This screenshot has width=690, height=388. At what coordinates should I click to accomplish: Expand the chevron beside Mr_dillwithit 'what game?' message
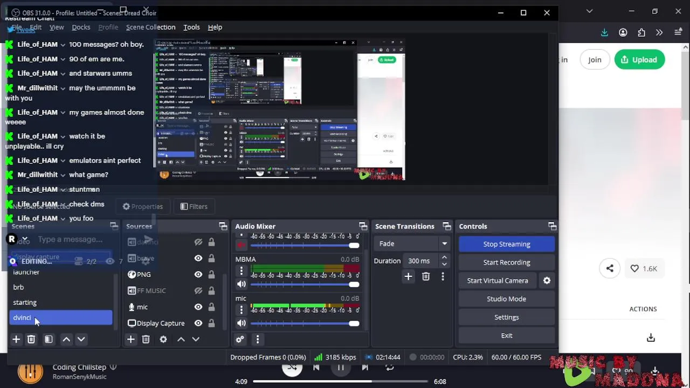(63, 175)
